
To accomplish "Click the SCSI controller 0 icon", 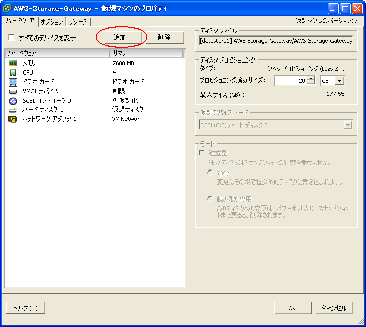I will (13, 101).
